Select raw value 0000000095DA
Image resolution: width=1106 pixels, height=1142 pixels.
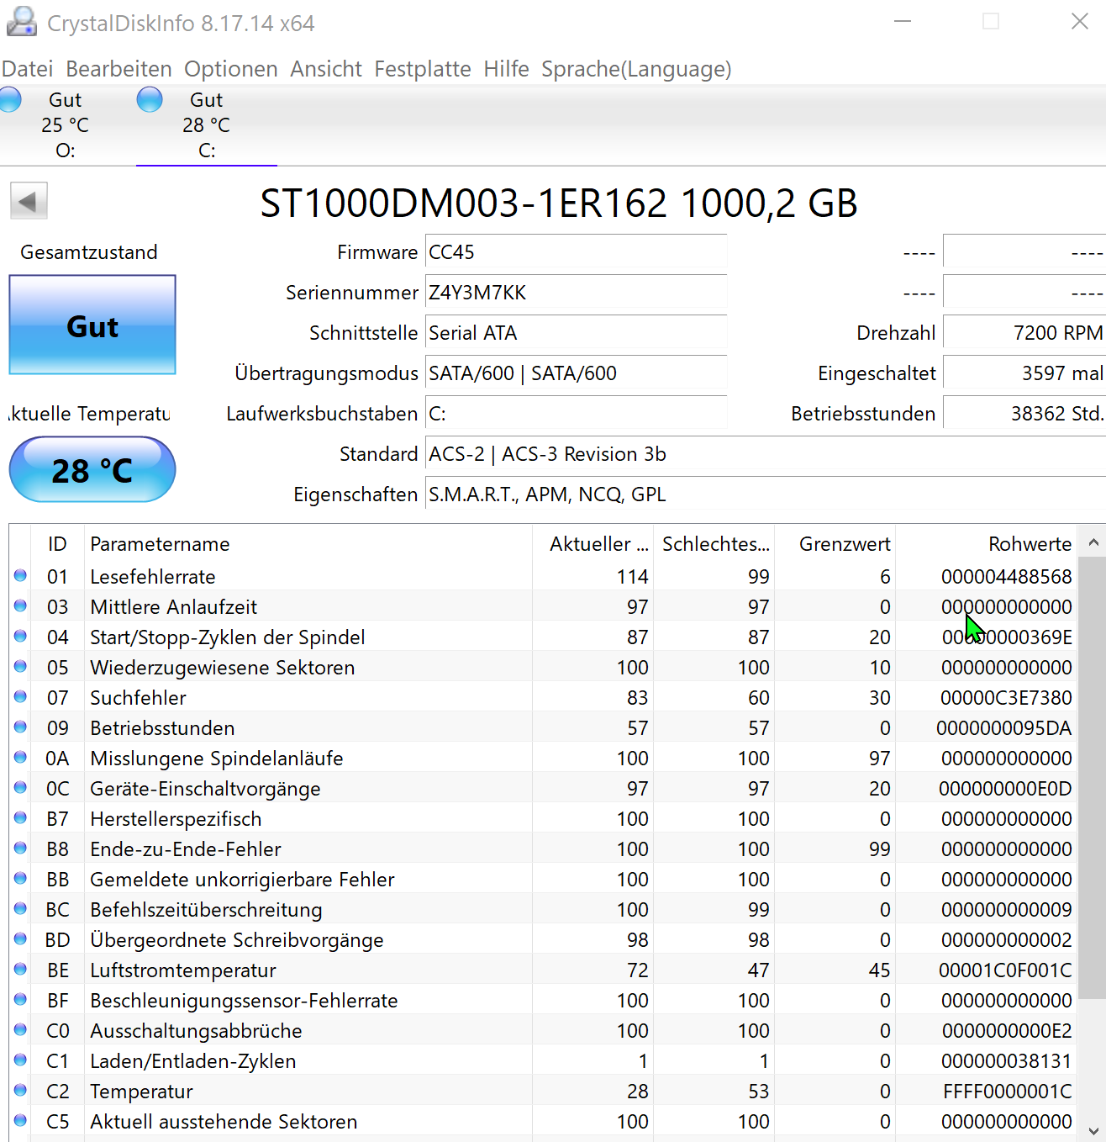pyautogui.click(x=1004, y=728)
